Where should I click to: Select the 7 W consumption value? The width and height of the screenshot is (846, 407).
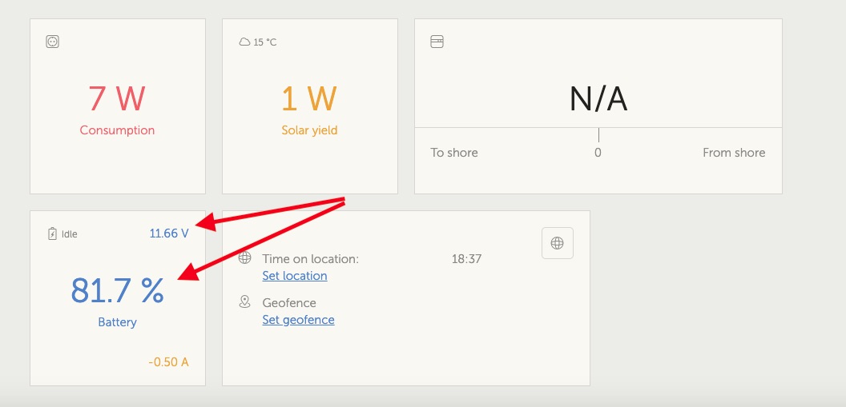[x=117, y=98]
